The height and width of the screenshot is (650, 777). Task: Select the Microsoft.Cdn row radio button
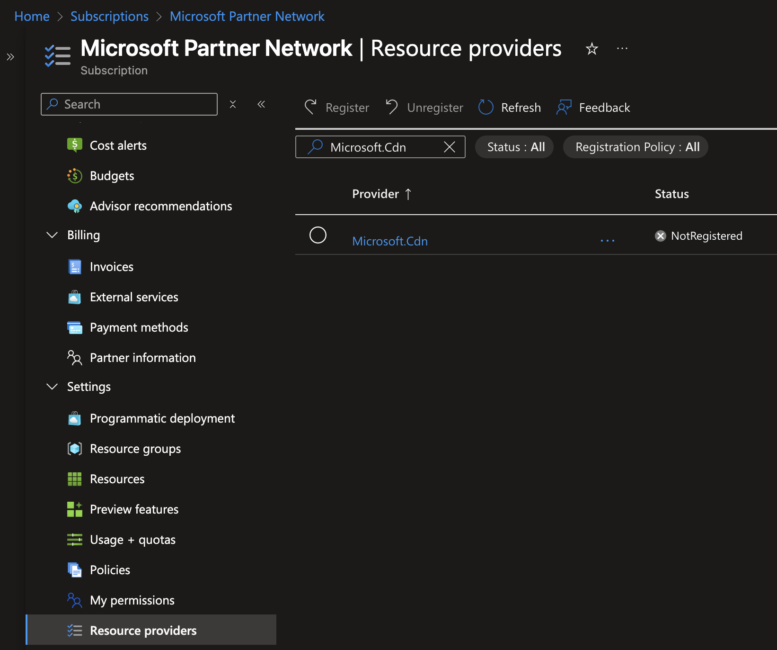(x=318, y=235)
